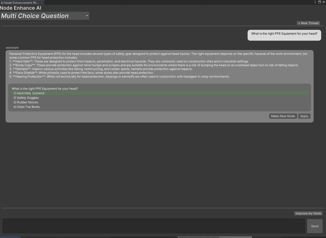The image size is (326, 238).
Task: Open the window options kebab menu
Action: [x=315, y=2]
